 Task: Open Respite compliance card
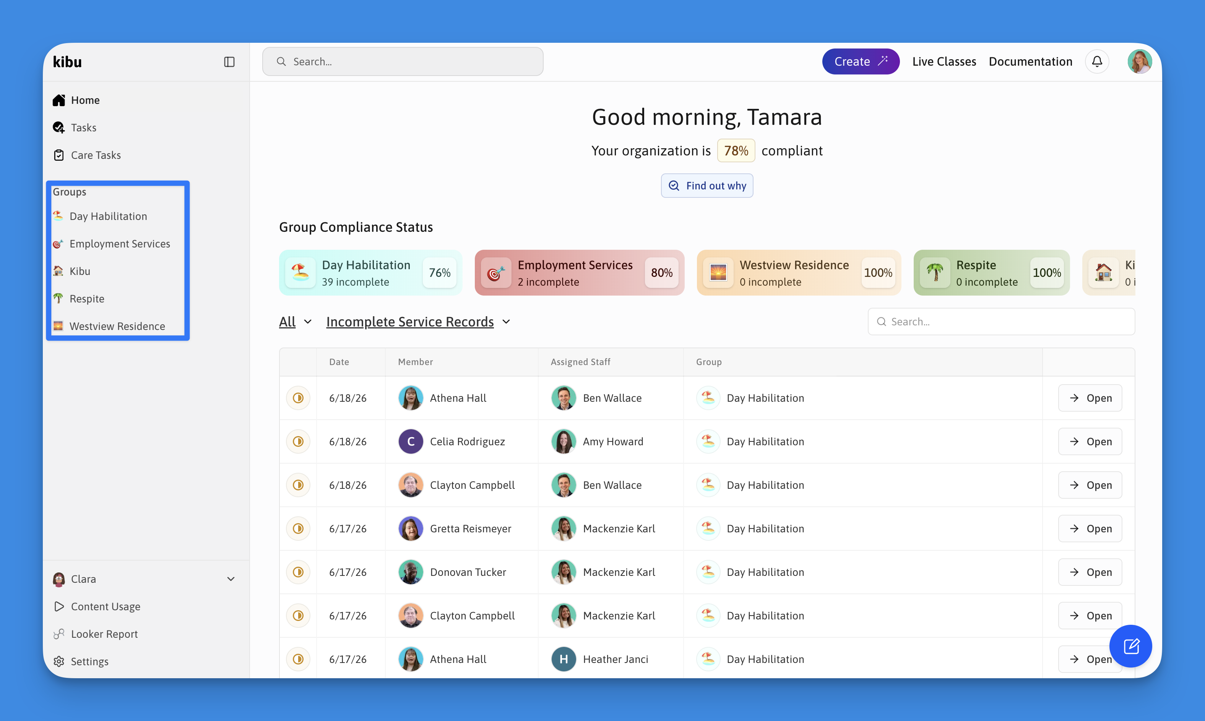click(x=991, y=273)
